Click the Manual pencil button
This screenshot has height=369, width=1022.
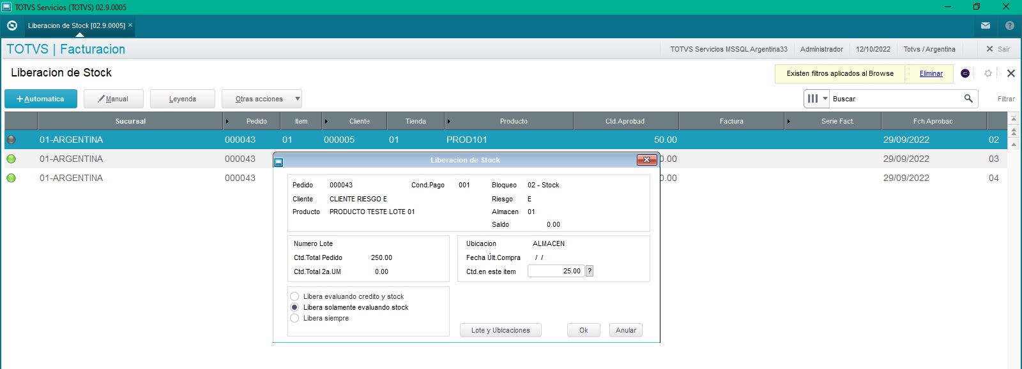(114, 99)
